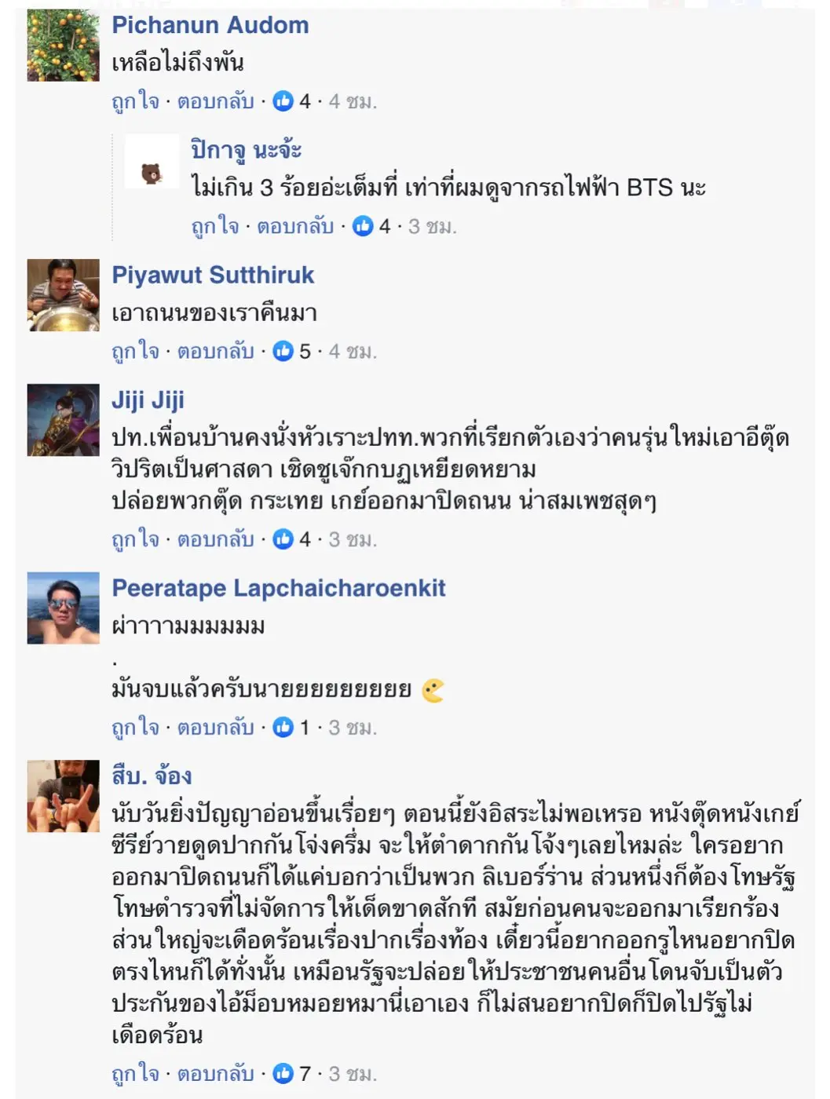Click the like reaction icon on สืบ. จ้อง's comment
The width and height of the screenshot is (830, 1099).
tap(283, 1073)
